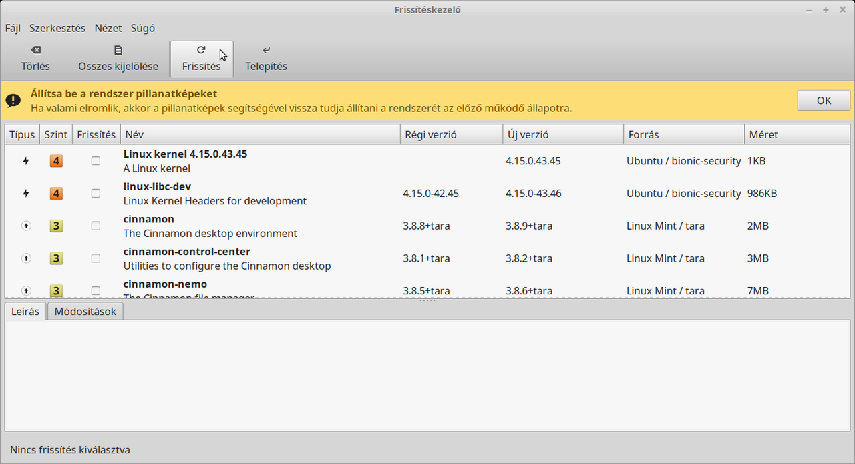Click the level 3 badge of the cinnamon-nemo row
855x464 pixels.
[56, 291]
